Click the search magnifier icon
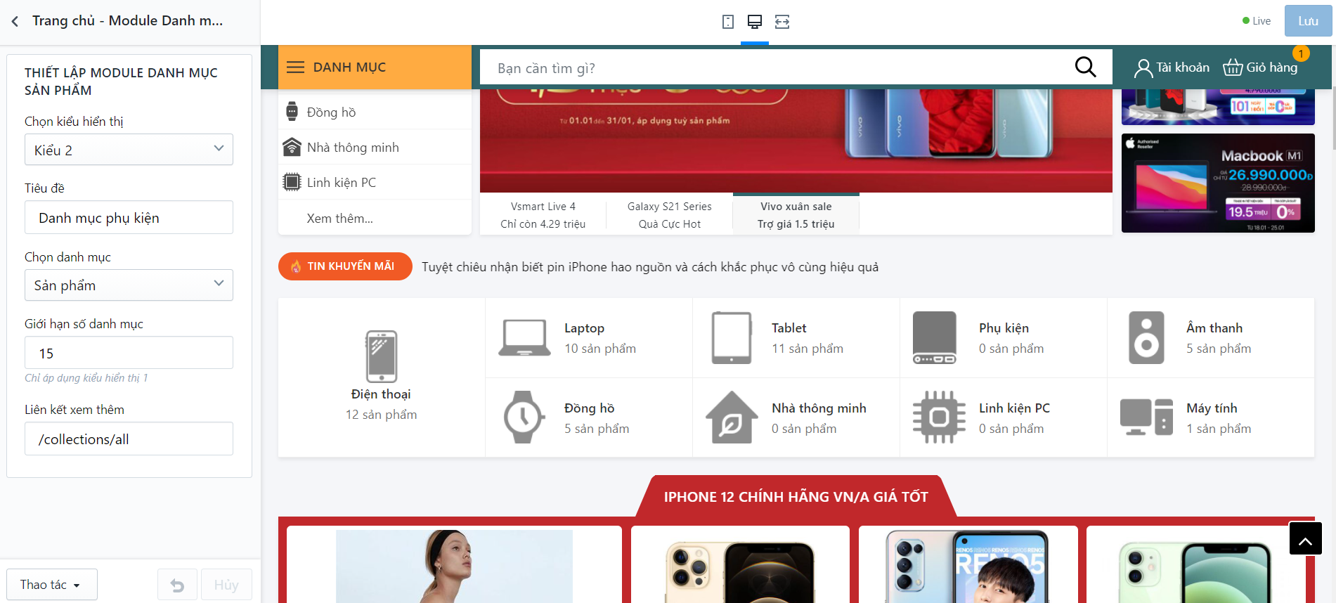Image resolution: width=1336 pixels, height=603 pixels. (1086, 67)
